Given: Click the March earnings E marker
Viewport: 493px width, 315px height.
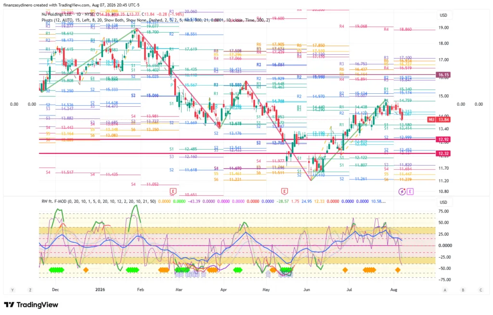Looking at the screenshot, I should pyautogui.click(x=173, y=191).
